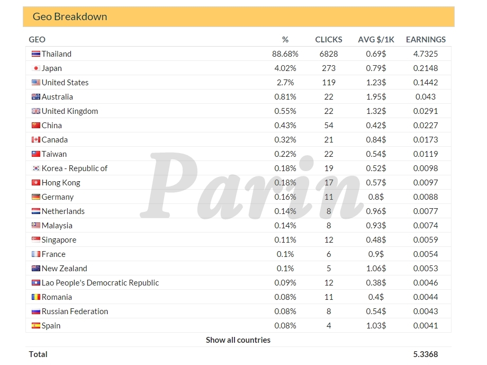Select the Russian Federation country name
The image size is (487, 365).
(75, 311)
